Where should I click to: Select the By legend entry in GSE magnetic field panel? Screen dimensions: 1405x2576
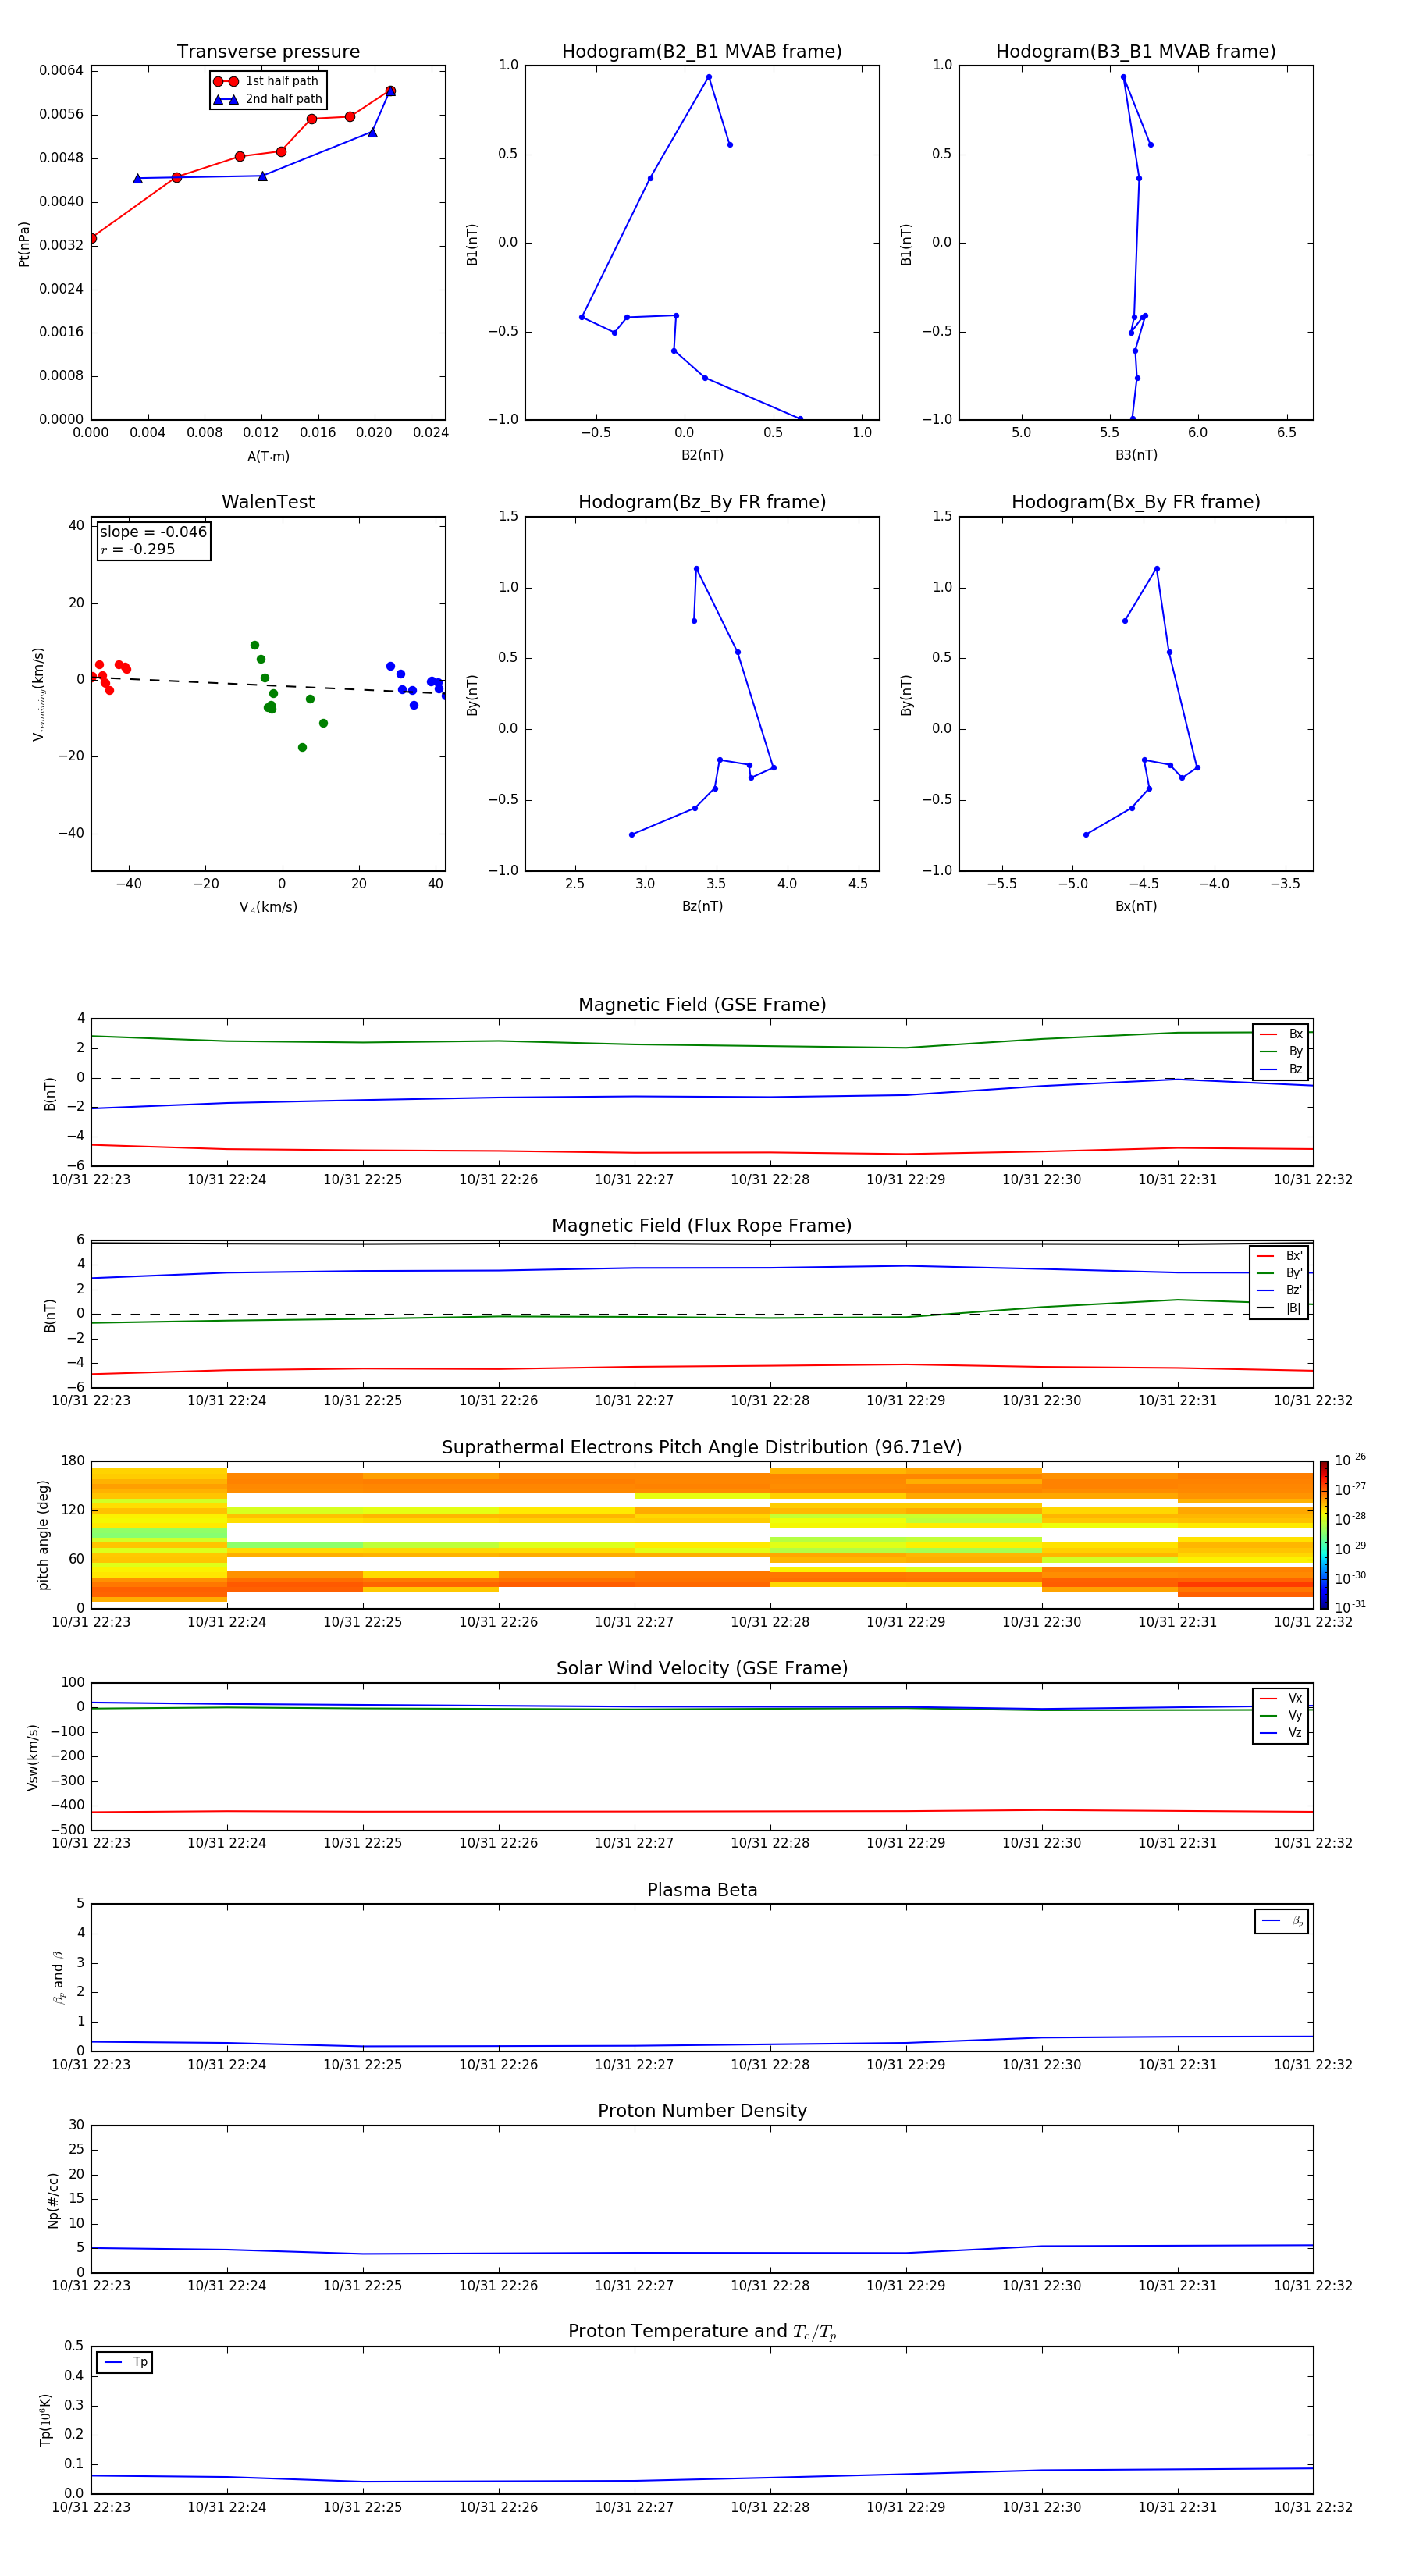point(1281,1051)
